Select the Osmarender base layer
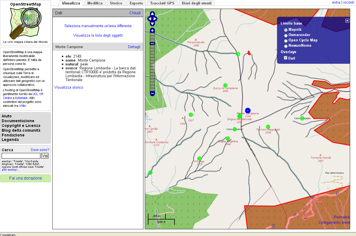This screenshot has width=356, height=236. point(286,35)
